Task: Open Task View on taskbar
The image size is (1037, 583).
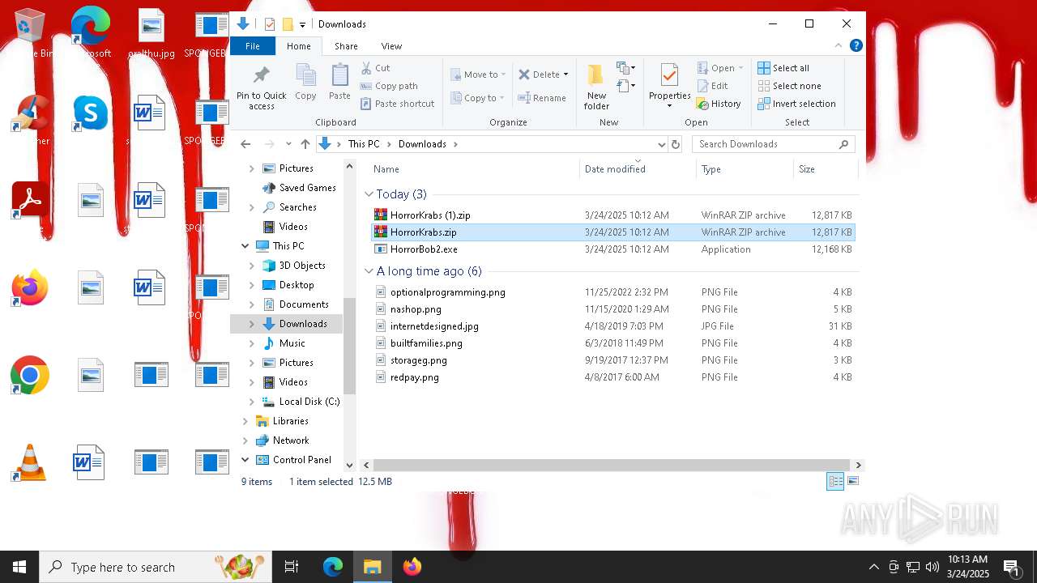Action: click(292, 567)
